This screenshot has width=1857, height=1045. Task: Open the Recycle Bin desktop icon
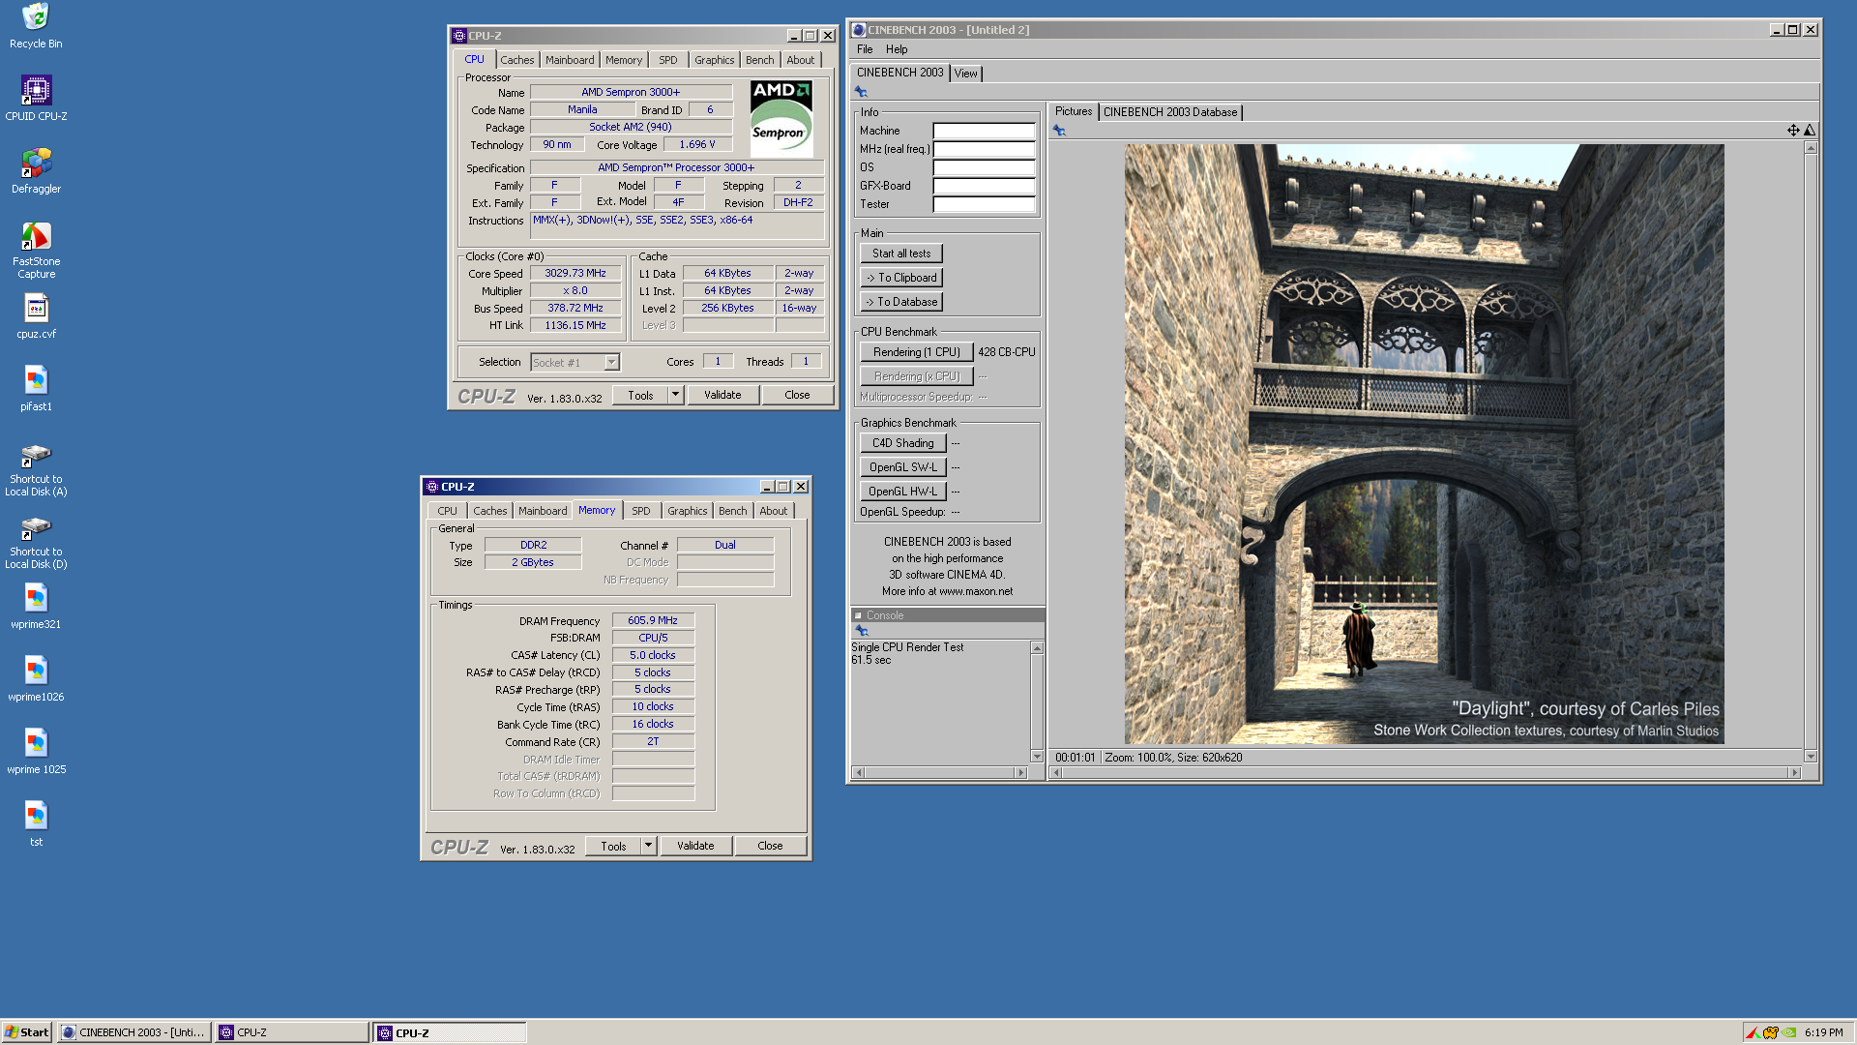pyautogui.click(x=36, y=25)
